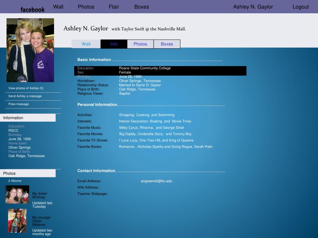Open Photos in top navigation bar
This screenshot has width=318, height=238.
pyautogui.click(x=86, y=7)
